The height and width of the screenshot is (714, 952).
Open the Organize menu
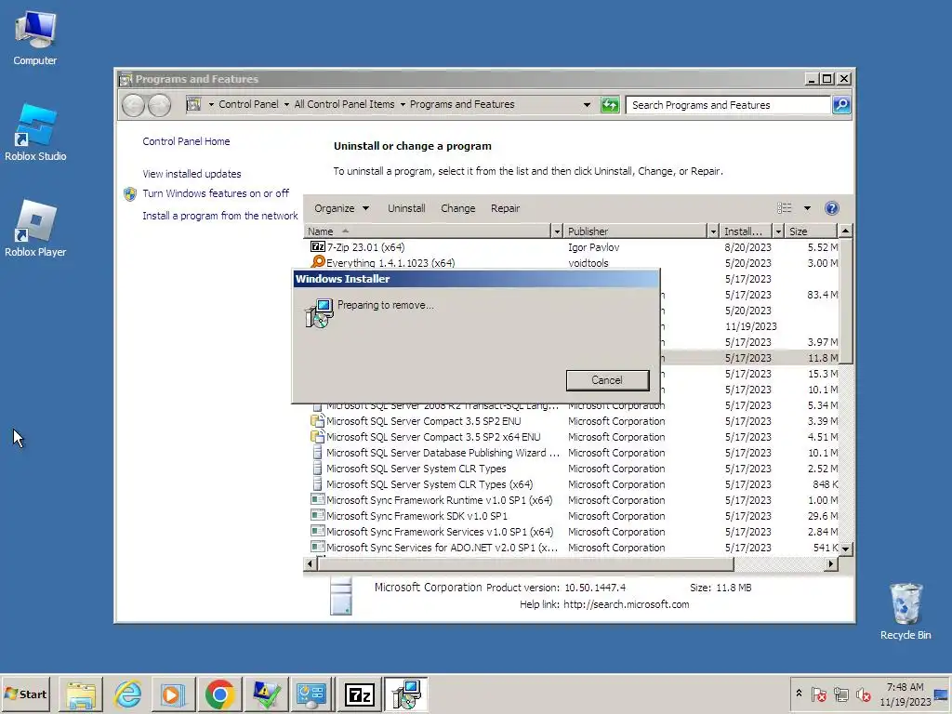point(341,208)
